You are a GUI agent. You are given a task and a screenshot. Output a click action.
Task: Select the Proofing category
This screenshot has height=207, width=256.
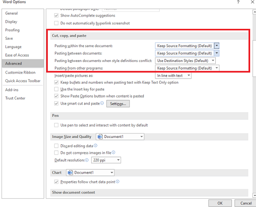pyautogui.click(x=23, y=30)
